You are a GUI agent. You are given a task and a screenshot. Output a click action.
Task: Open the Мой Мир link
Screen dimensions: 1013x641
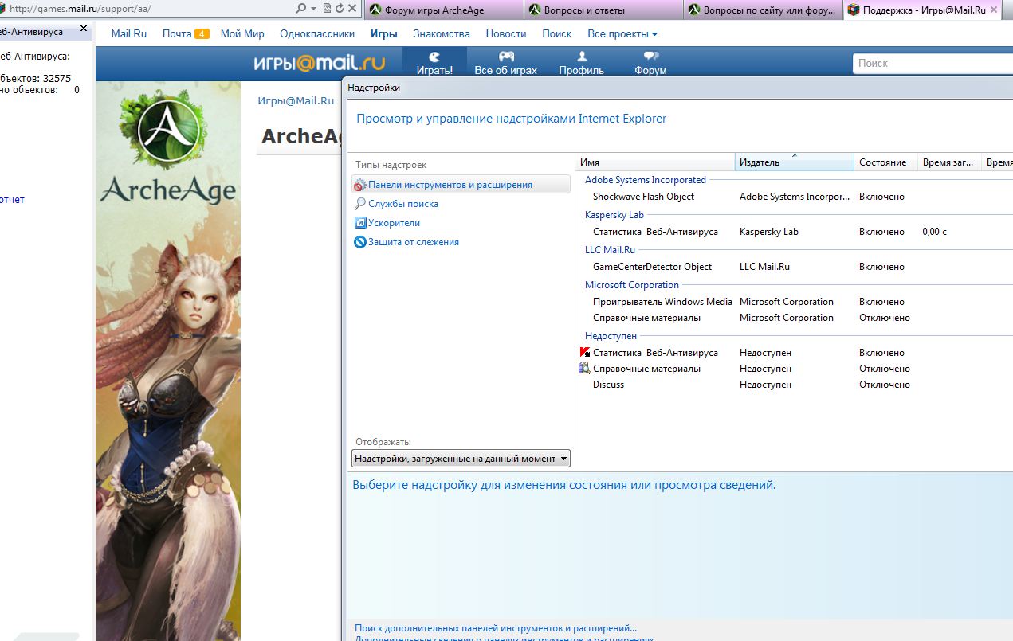tap(242, 34)
